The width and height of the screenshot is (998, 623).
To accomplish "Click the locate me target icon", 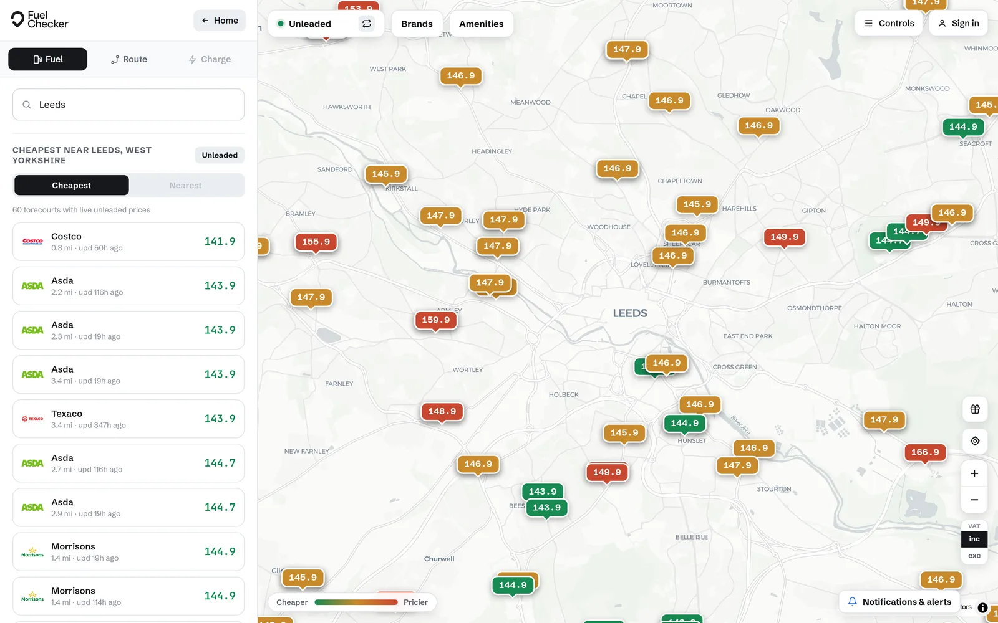I will tap(974, 441).
